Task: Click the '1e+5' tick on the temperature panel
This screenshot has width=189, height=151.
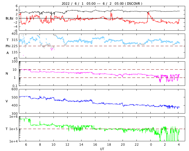Action: (14, 129)
